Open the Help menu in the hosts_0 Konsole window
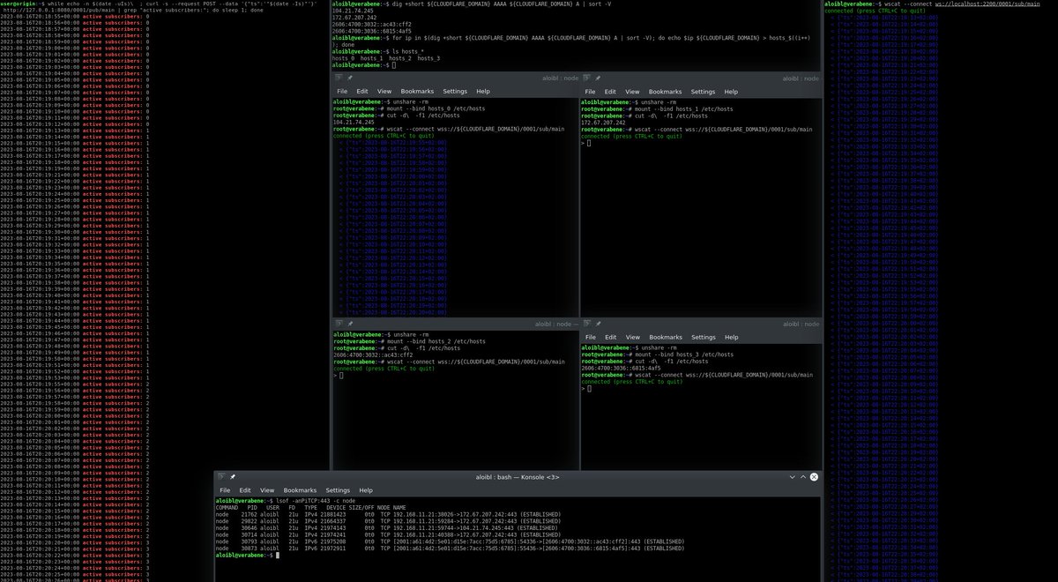The image size is (1058, 582). 483,91
